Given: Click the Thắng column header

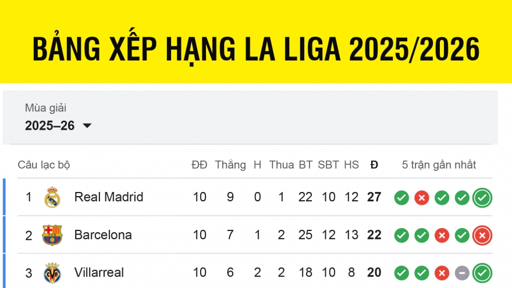Looking at the screenshot, I should (x=230, y=165).
